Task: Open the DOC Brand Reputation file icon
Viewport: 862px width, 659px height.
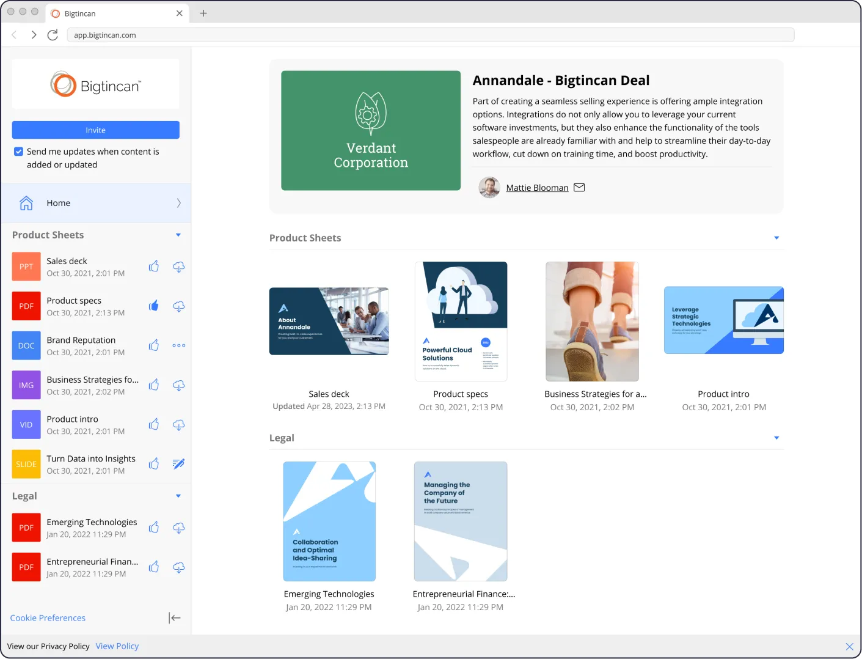Action: (x=26, y=345)
